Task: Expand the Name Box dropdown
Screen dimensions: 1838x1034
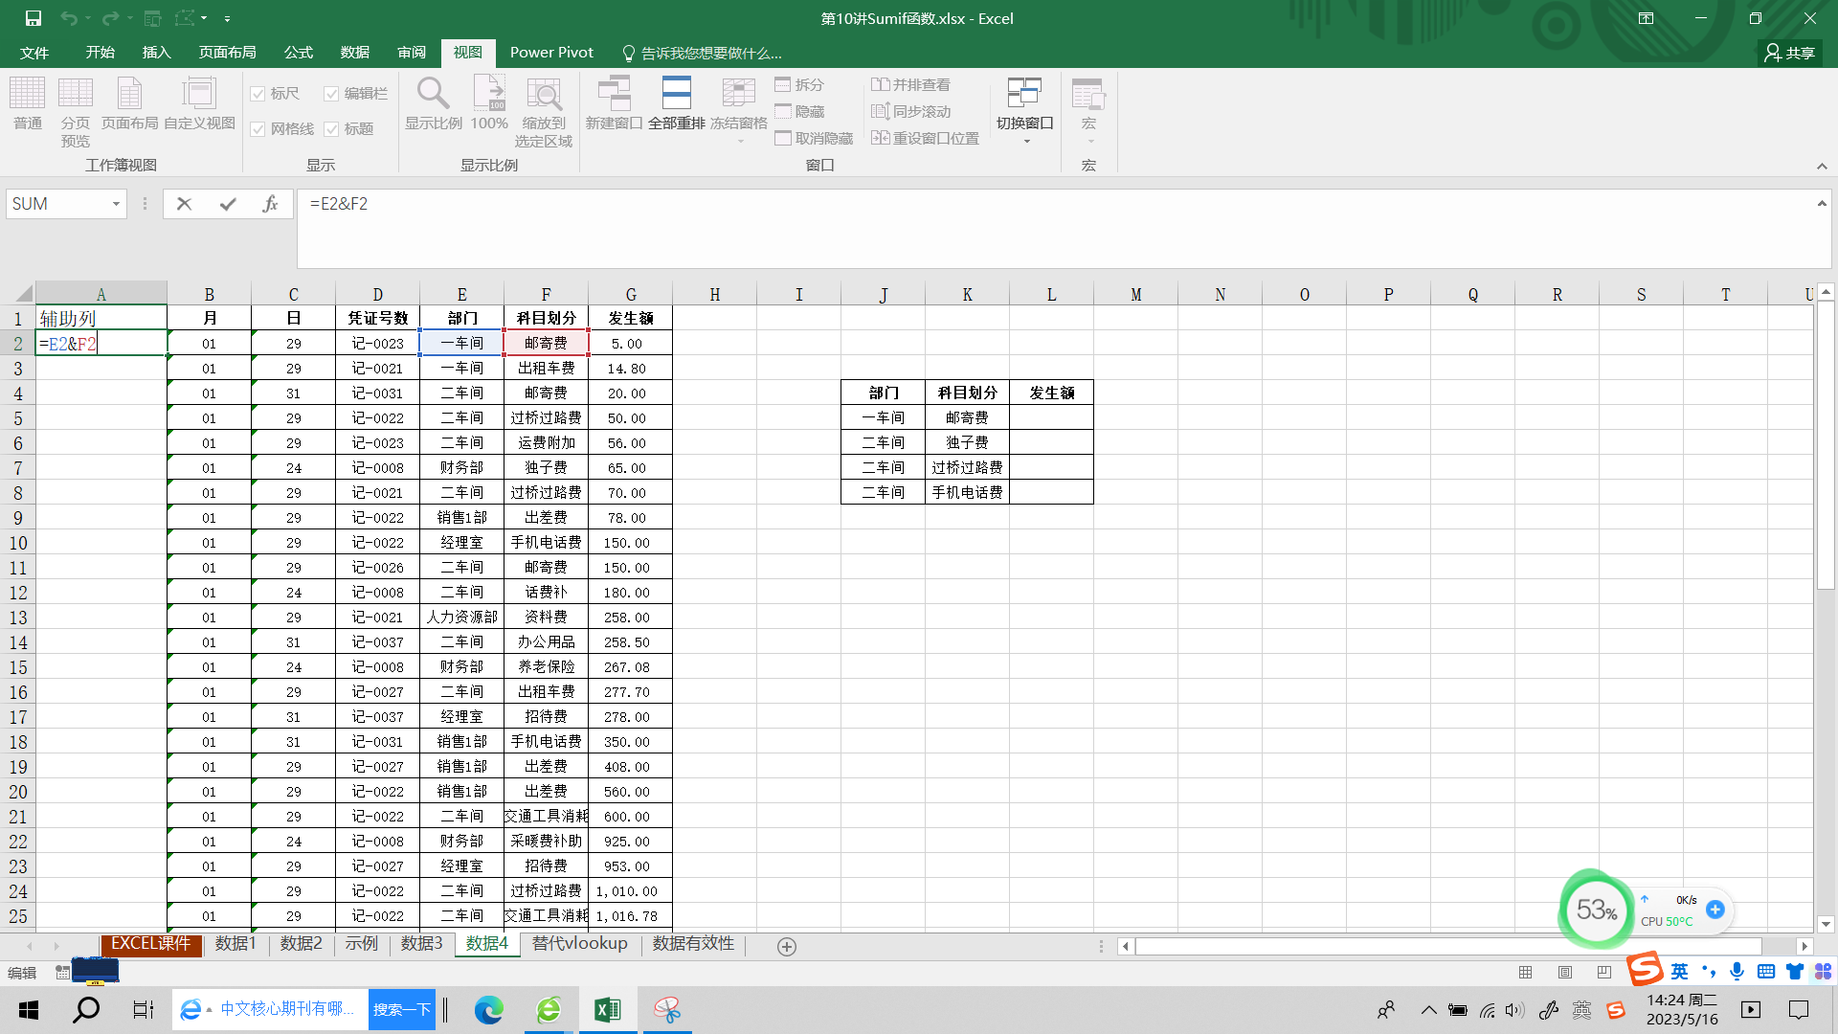Action: (116, 204)
